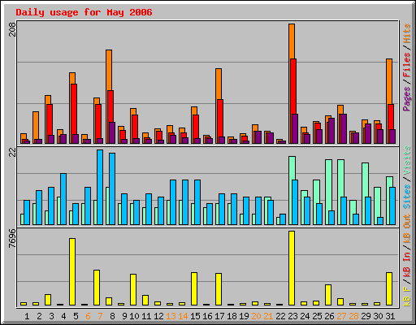
Task: Click the orange day 13 label
Action: click(x=171, y=316)
